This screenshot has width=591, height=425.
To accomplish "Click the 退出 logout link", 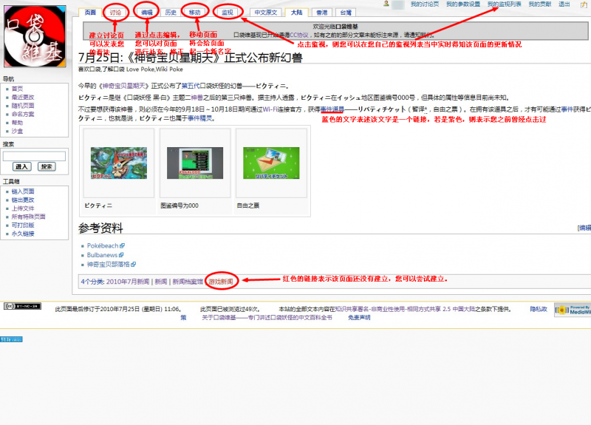I will tap(564, 4).
